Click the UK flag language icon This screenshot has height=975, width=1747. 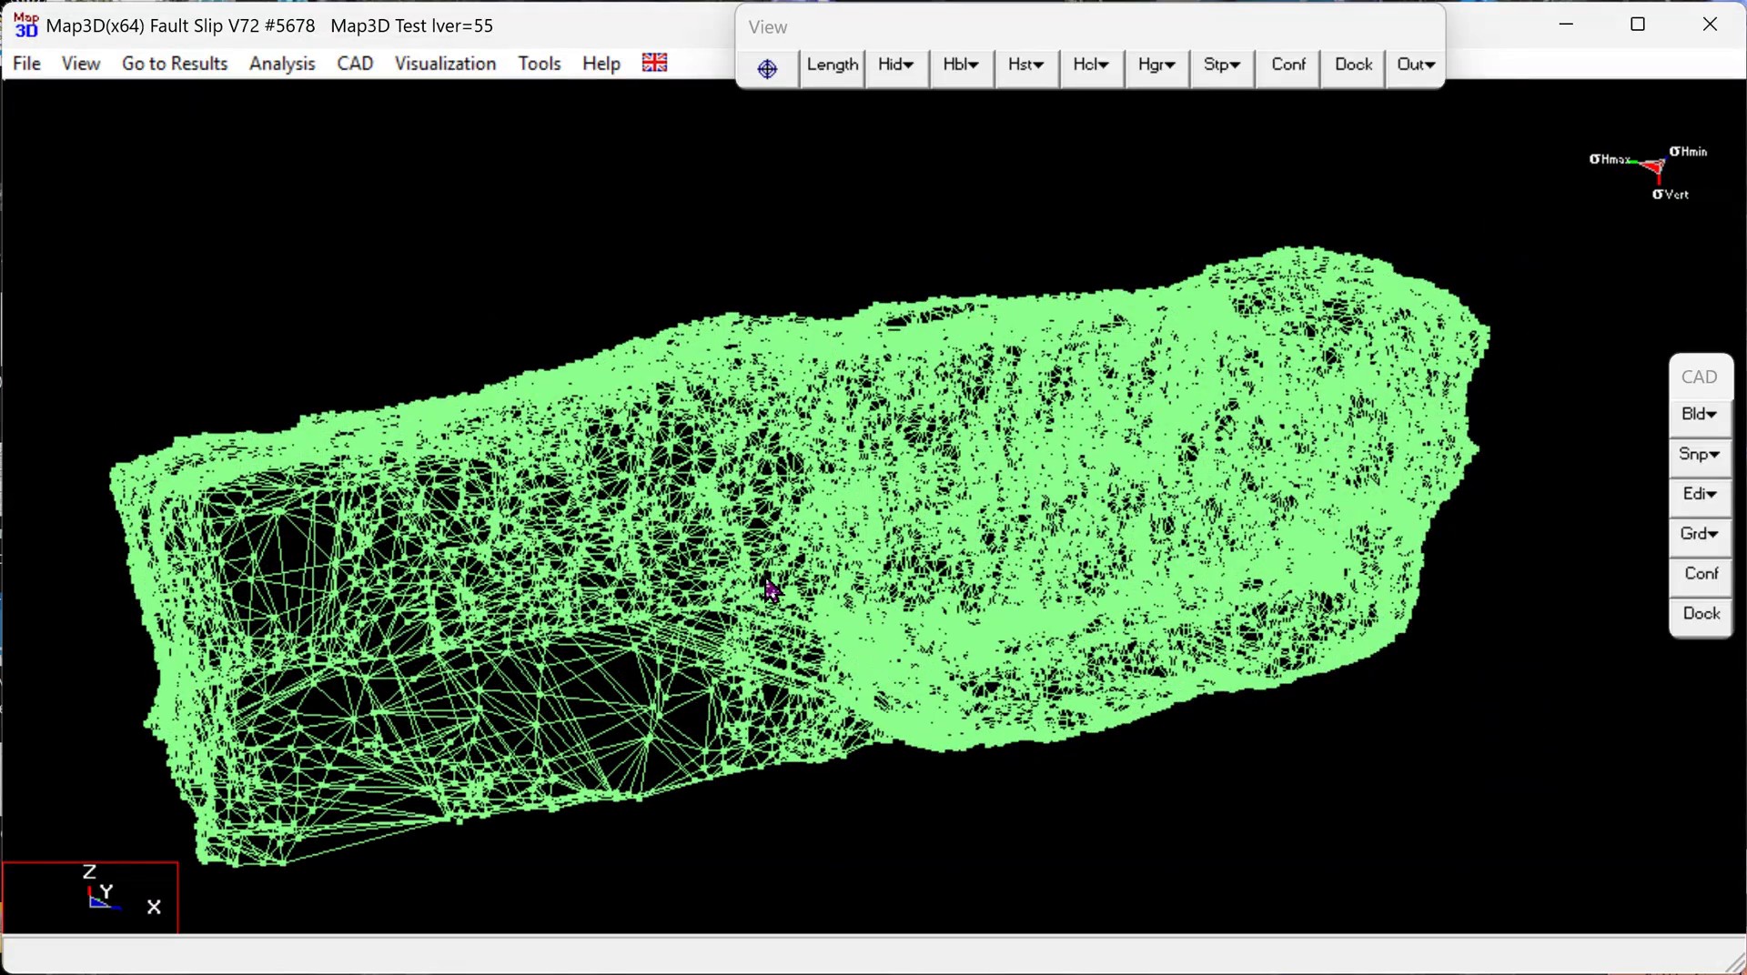pos(654,63)
